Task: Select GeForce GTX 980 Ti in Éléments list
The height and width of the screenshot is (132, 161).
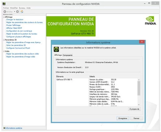Action: point(64,79)
